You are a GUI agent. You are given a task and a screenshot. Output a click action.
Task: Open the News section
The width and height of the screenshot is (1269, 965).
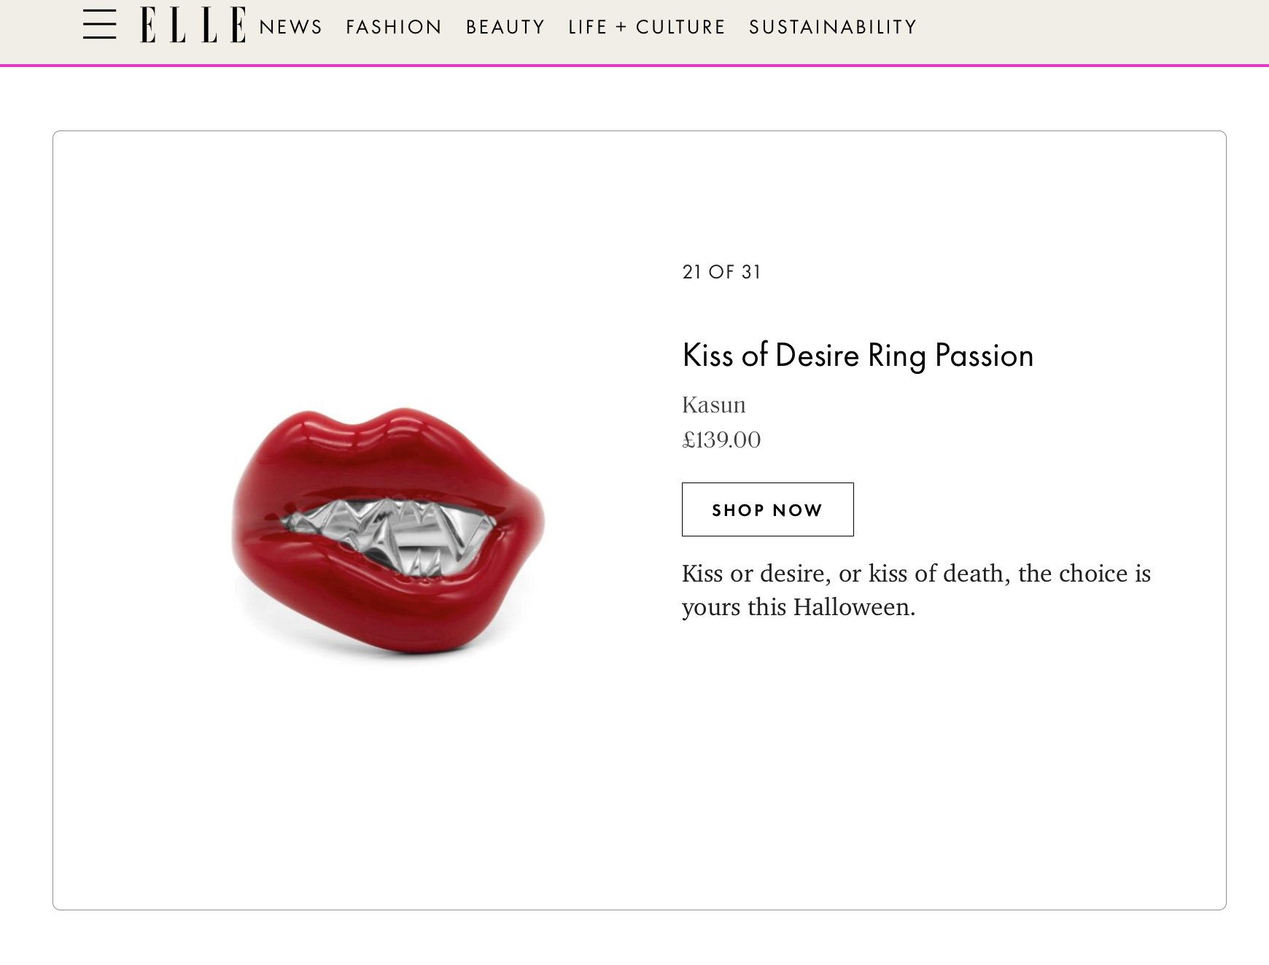click(x=290, y=27)
